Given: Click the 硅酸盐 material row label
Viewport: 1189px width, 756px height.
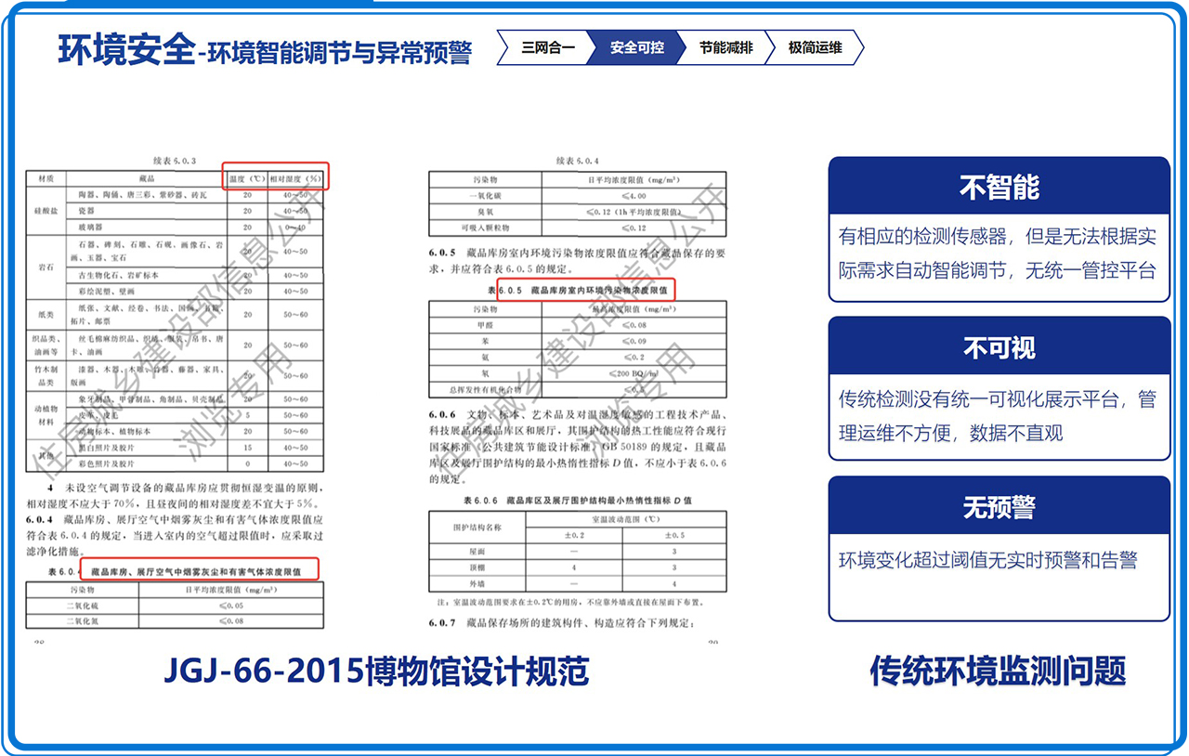Looking at the screenshot, I should click(46, 211).
